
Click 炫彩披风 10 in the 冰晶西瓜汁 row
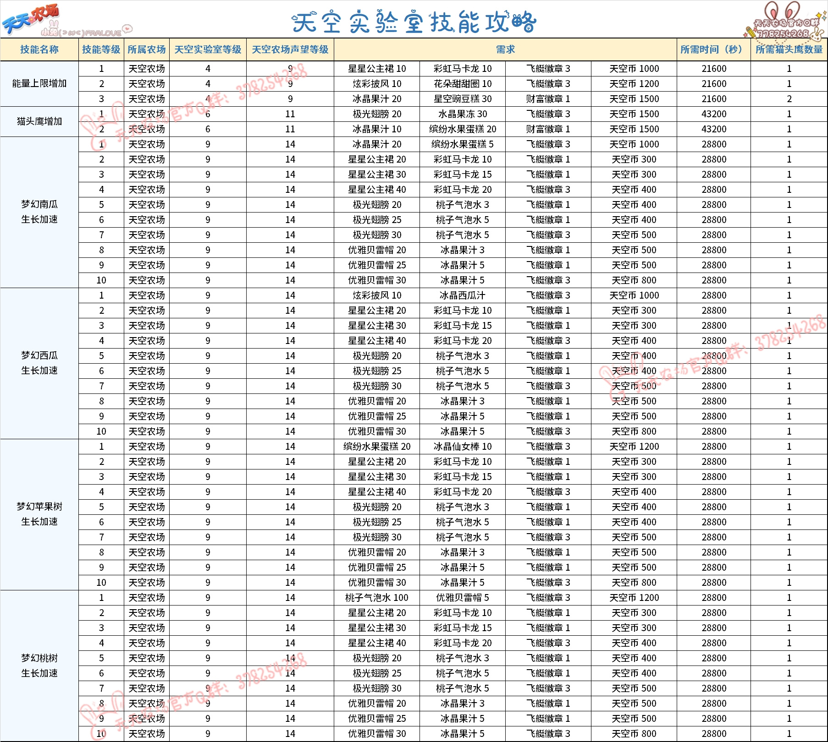[377, 295]
